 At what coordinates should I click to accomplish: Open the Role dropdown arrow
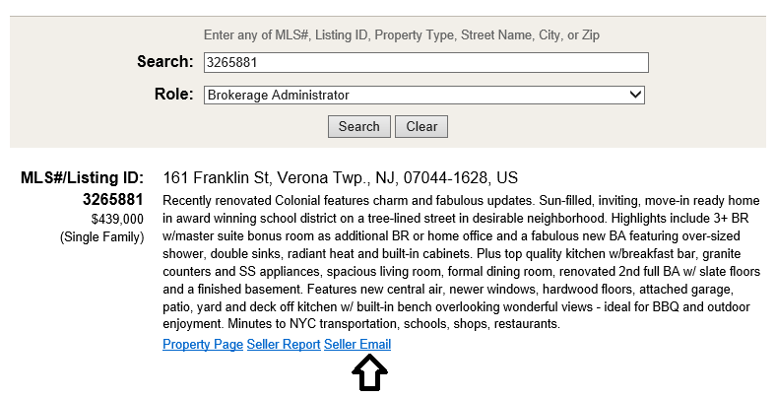635,96
